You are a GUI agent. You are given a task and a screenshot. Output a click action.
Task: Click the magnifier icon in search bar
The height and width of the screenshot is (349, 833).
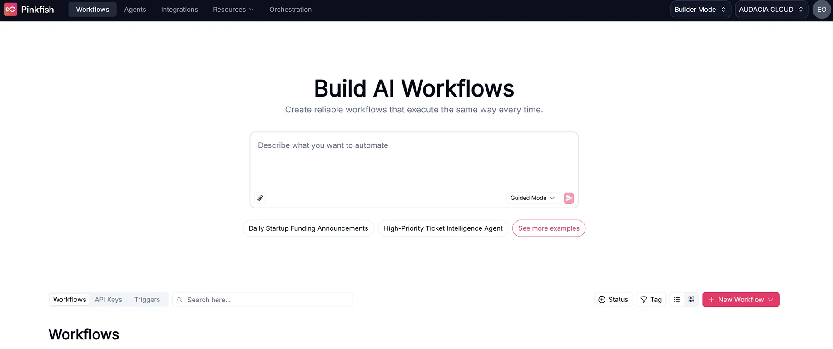tap(180, 300)
